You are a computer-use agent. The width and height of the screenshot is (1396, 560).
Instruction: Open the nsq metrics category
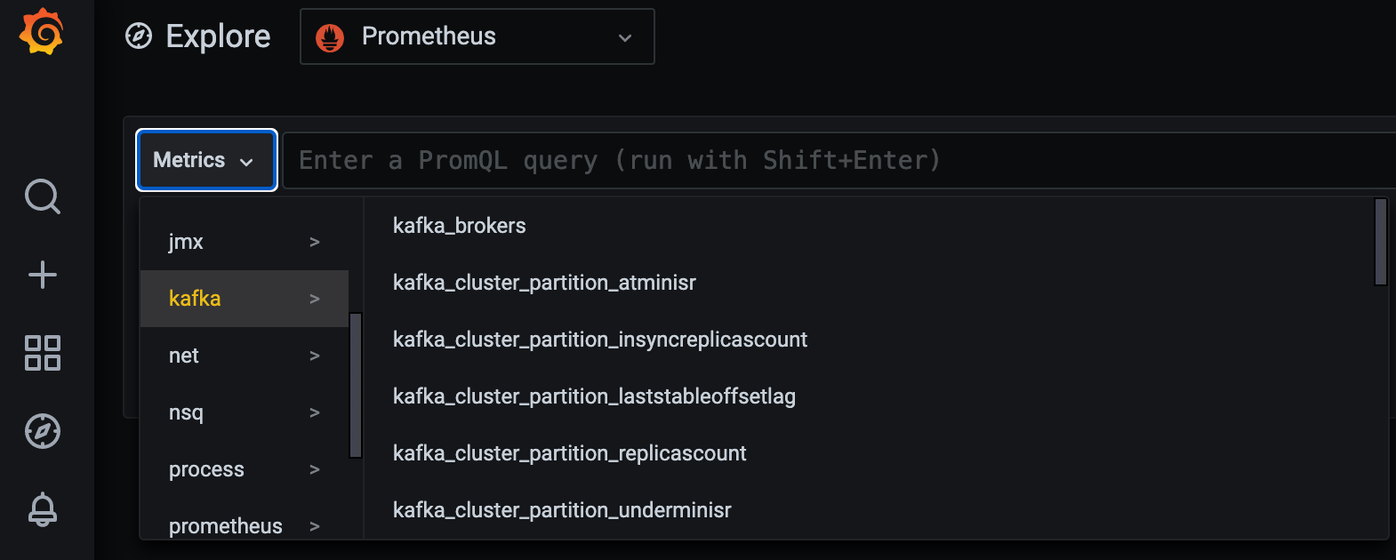(244, 412)
